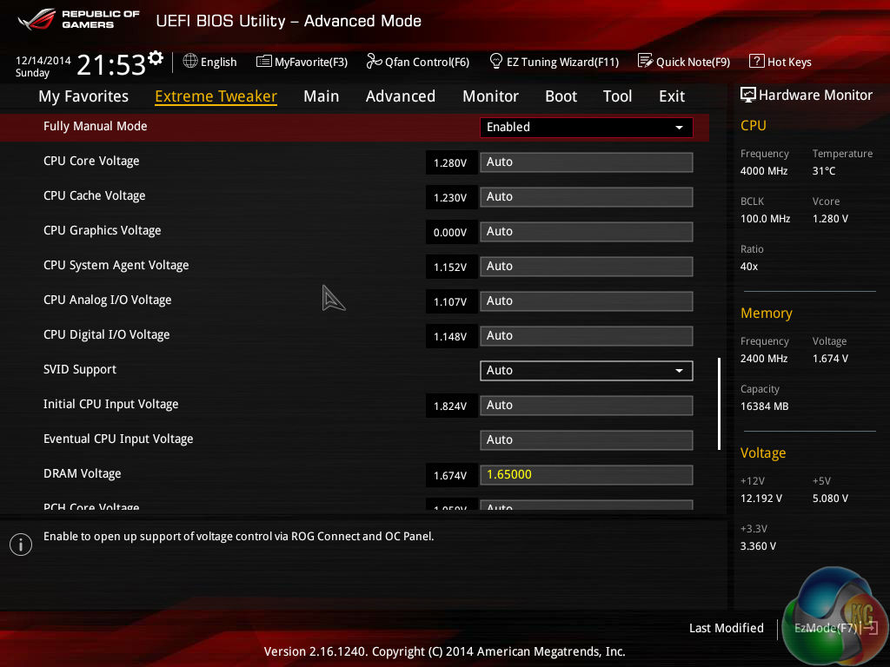Switch to the Monitor tab
The height and width of the screenshot is (667, 890).
click(x=490, y=96)
